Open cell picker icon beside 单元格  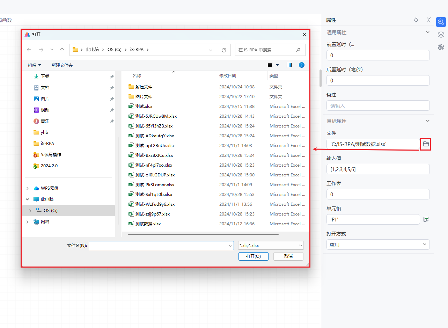pyautogui.click(x=426, y=219)
